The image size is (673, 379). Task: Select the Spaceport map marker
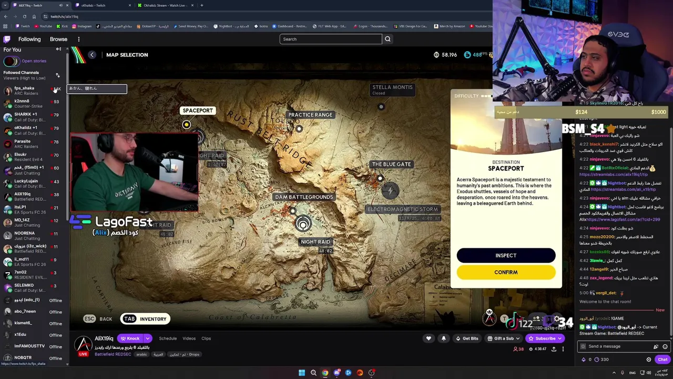point(186,125)
